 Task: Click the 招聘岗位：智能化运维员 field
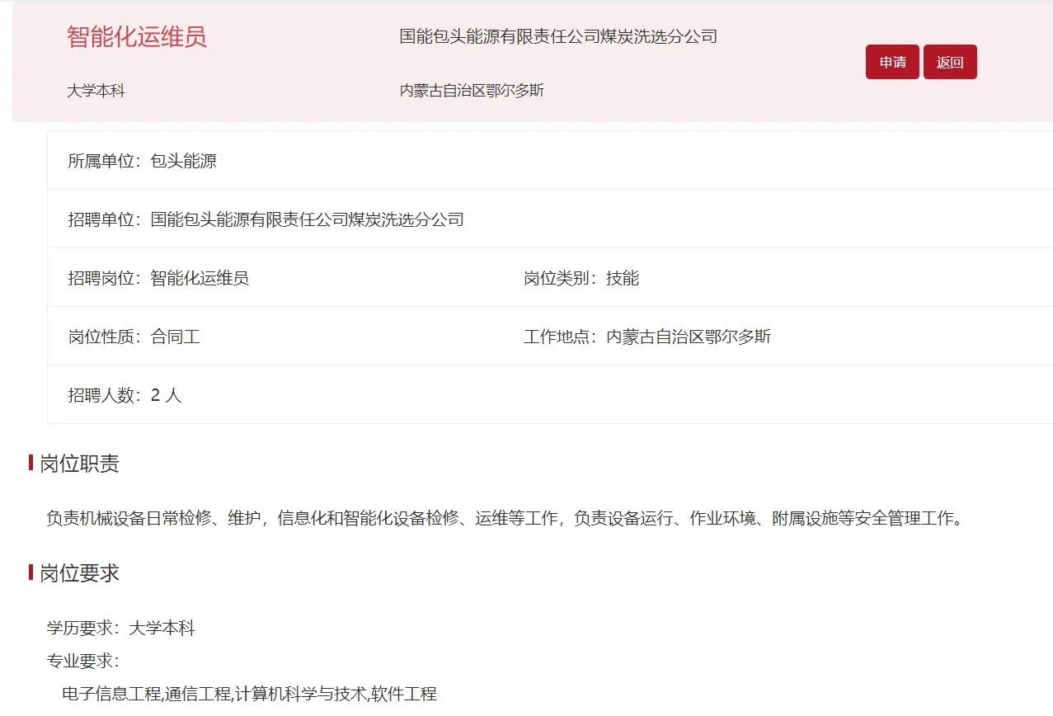(158, 278)
